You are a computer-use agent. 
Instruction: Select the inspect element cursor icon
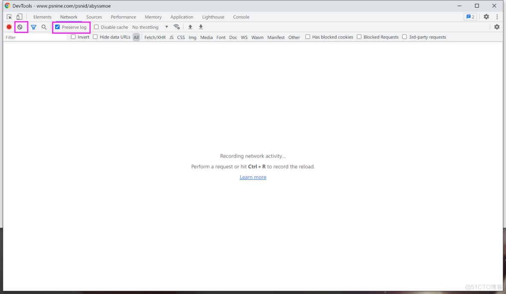9,17
